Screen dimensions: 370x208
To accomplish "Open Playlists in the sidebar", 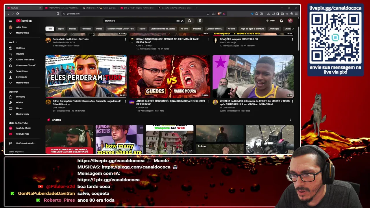I will point(20,54).
